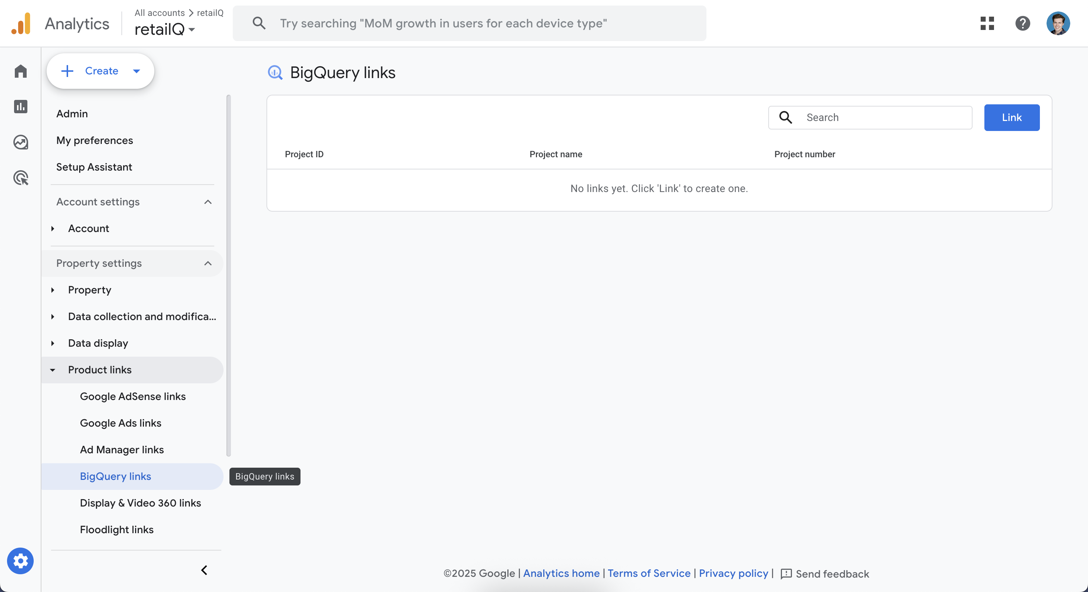Open the Home navigation icon

click(x=20, y=71)
